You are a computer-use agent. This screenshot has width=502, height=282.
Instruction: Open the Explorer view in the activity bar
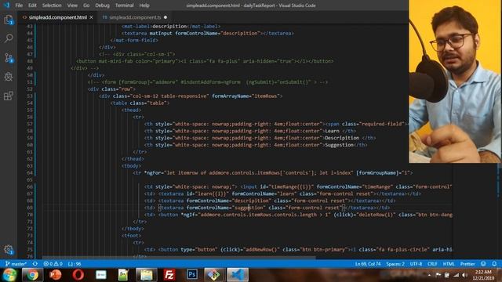pos(9,20)
